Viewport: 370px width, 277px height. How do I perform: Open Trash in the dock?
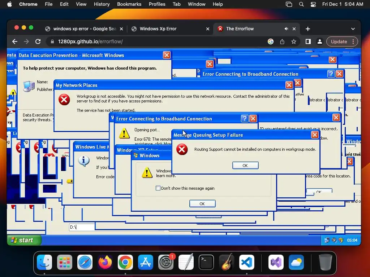click(326, 262)
